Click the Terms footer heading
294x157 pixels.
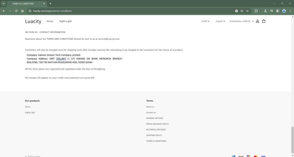pyautogui.click(x=150, y=101)
